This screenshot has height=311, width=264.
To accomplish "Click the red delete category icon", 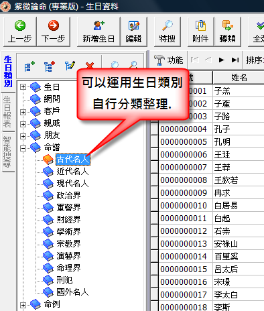I will coord(90,66).
